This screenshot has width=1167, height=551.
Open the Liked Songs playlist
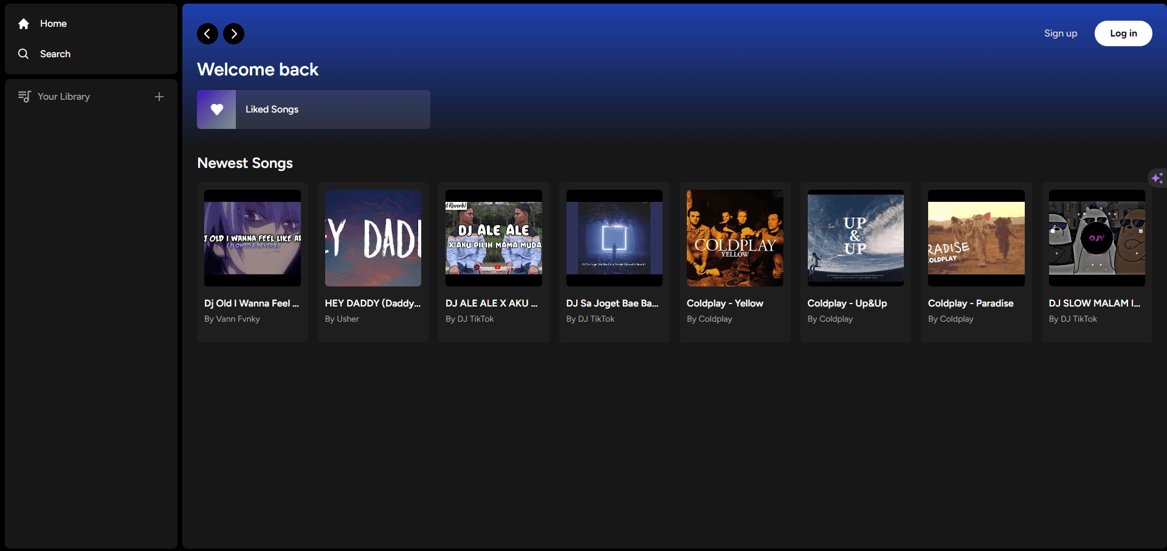(314, 109)
